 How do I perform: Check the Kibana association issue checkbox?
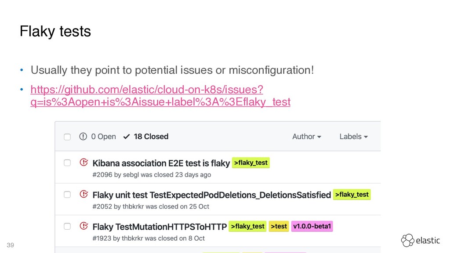coord(67,163)
